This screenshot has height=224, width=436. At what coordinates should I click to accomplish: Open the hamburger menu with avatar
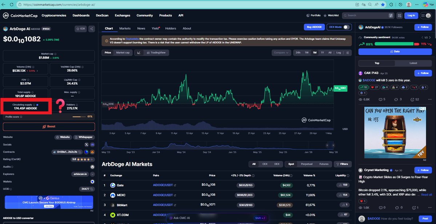(426, 16)
